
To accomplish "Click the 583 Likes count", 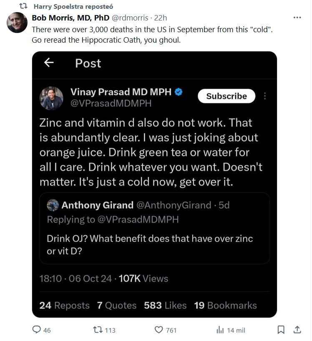I will click(165, 305).
